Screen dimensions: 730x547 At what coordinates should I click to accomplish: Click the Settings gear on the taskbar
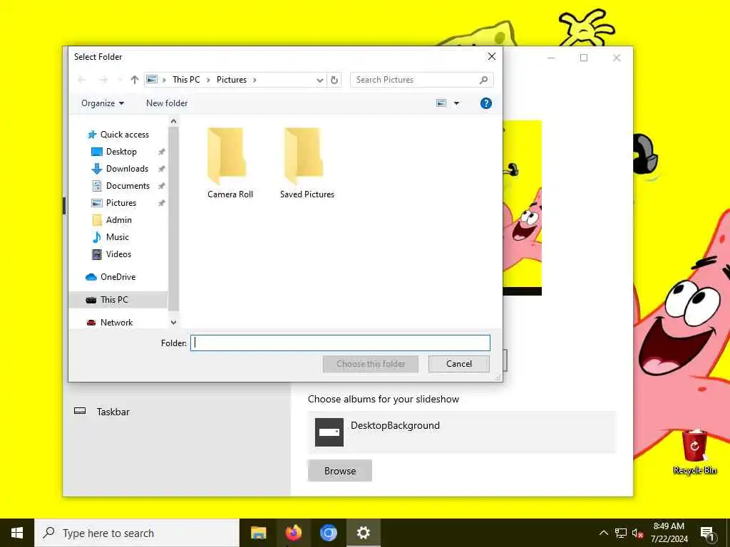[363, 533]
